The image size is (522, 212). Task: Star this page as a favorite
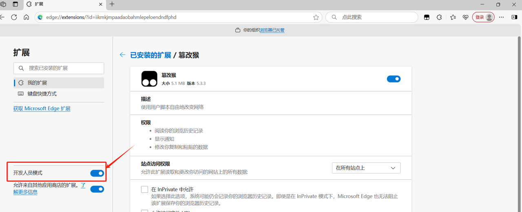pyautogui.click(x=316, y=17)
